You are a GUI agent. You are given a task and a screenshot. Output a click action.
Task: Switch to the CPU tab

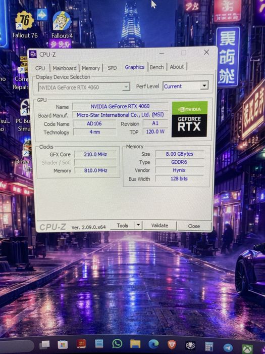tap(40, 68)
